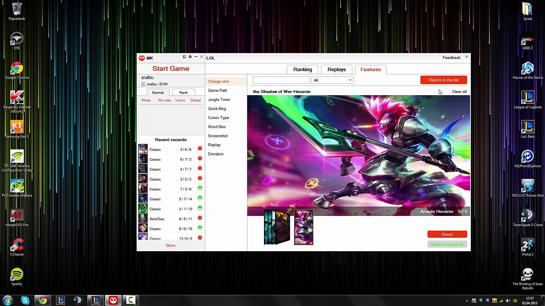Open The Binding of Isaac Rebirth icon
Image resolution: width=545 pixels, height=306 pixels.
(528, 278)
